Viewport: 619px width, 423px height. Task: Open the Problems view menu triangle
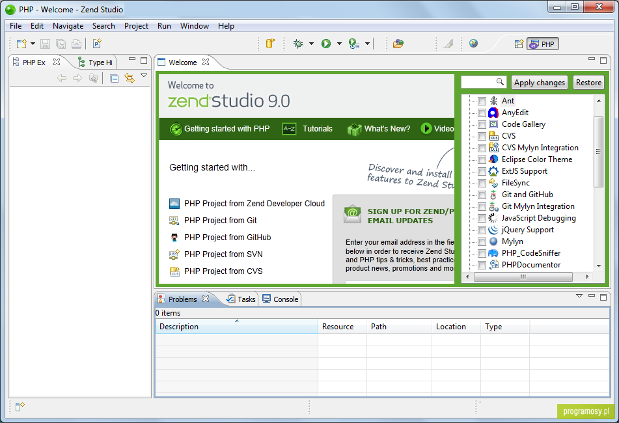pyautogui.click(x=579, y=295)
